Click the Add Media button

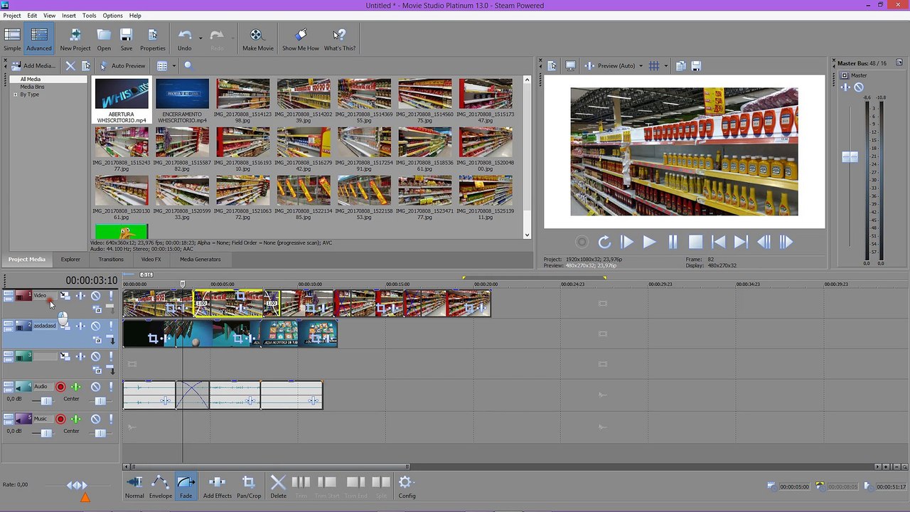click(x=33, y=65)
